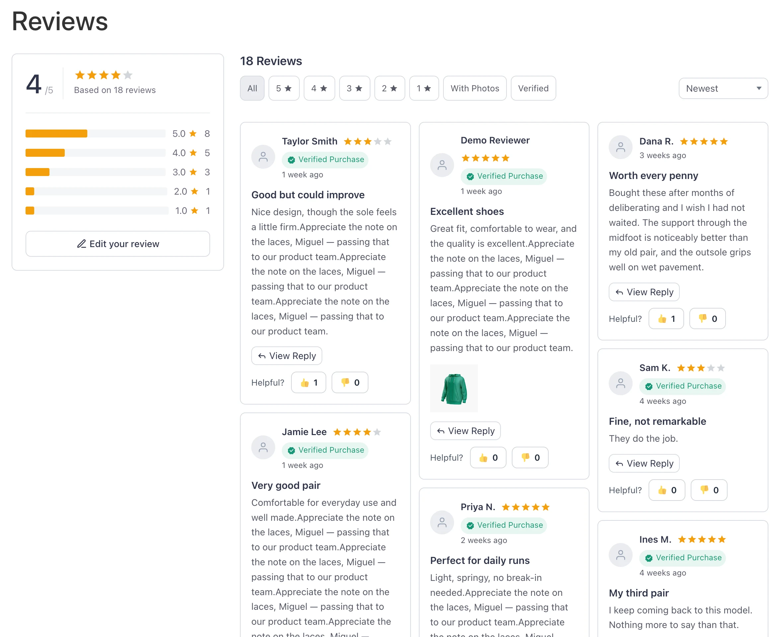This screenshot has width=780, height=637.
Task: Click Demo Reviewer's avatar icon
Action: (442, 165)
